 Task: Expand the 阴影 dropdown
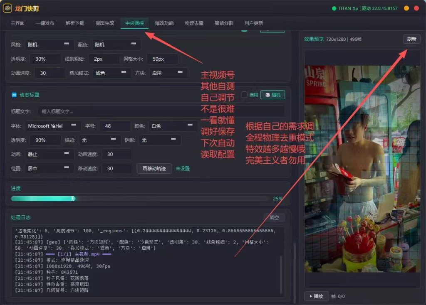[159, 140]
